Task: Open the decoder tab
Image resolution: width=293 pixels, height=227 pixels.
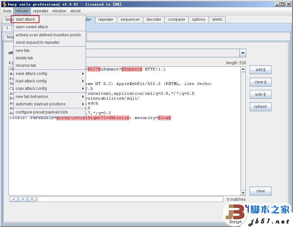Action: [154, 19]
